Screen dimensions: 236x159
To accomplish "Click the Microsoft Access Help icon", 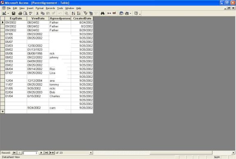I will click(x=136, y=14).
